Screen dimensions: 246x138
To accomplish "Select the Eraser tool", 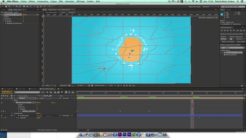I will pos(41,7).
